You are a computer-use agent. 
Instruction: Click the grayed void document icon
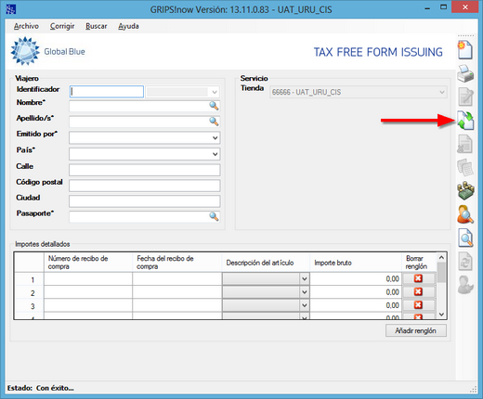464,144
